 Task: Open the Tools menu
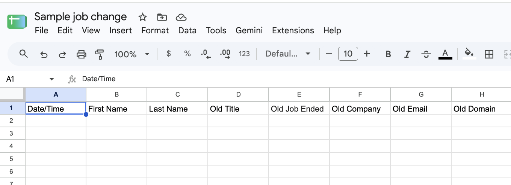click(216, 30)
